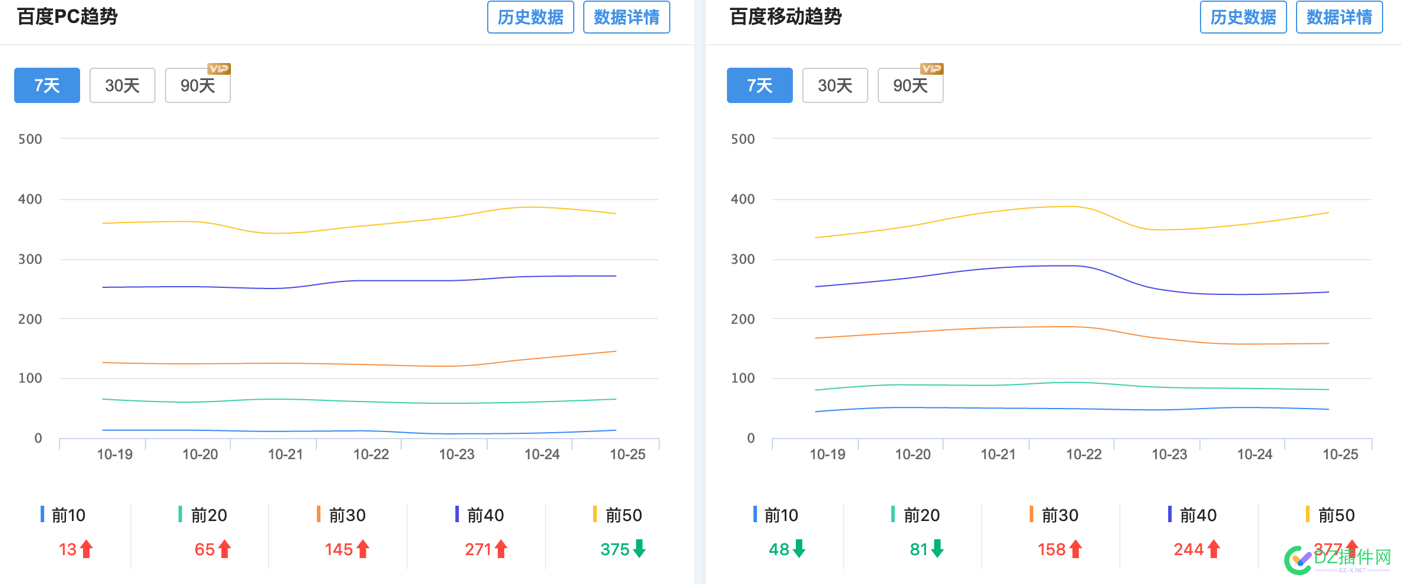Switch PC trend chart to 90天
Image resolution: width=1402 pixels, height=584 pixels.
click(198, 85)
